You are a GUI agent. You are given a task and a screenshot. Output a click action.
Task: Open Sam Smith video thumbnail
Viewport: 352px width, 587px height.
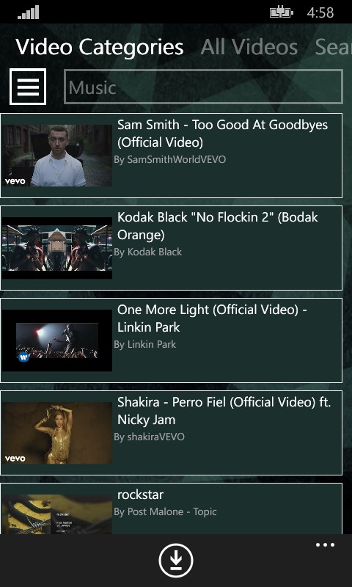[57, 156]
